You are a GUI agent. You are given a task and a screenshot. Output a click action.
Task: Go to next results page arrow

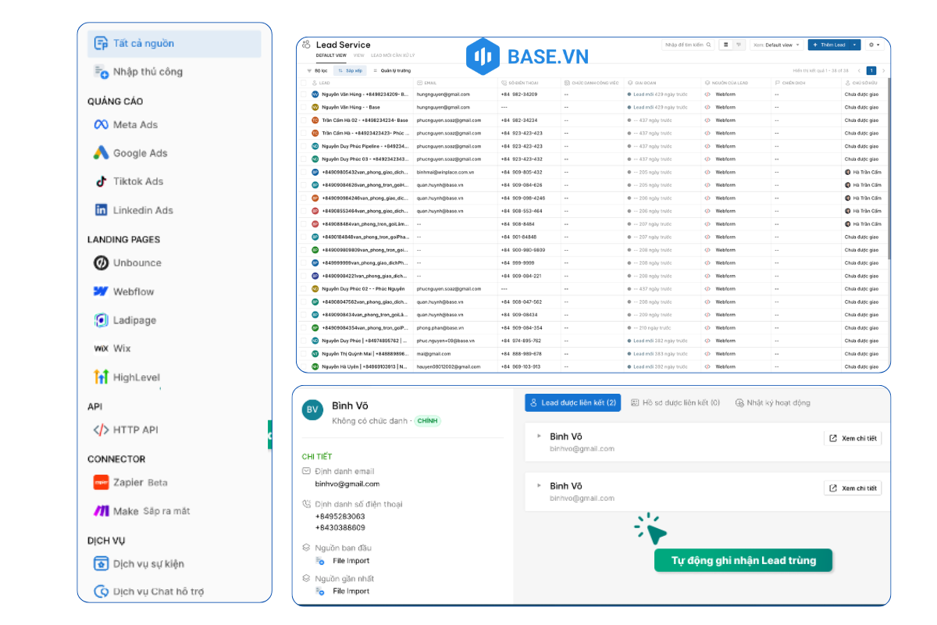883,70
